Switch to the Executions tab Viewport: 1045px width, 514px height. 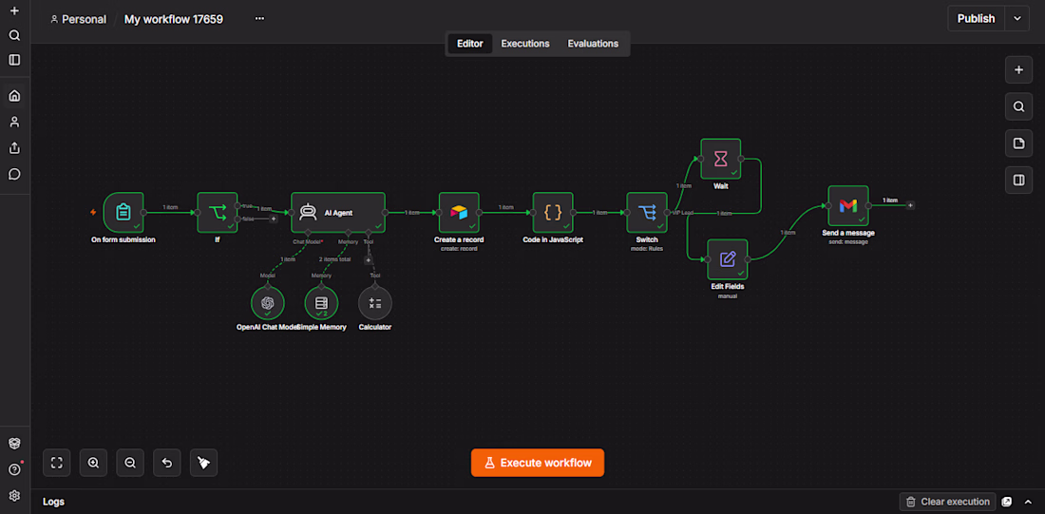[525, 44]
